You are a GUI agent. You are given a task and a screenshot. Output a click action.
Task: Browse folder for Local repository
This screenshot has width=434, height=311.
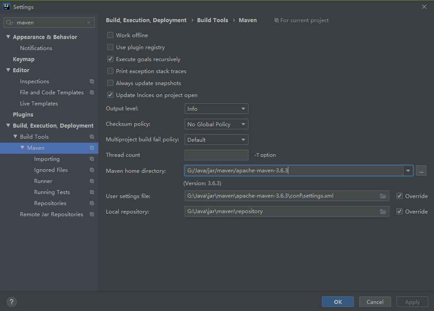[383, 212]
